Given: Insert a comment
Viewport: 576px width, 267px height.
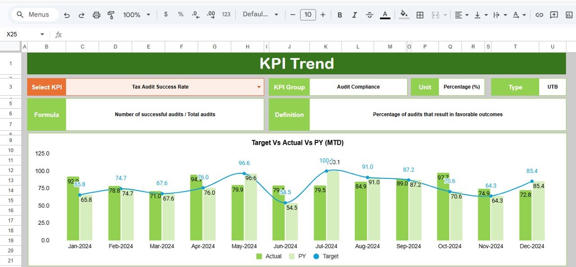Looking at the screenshot, I should point(554,14).
